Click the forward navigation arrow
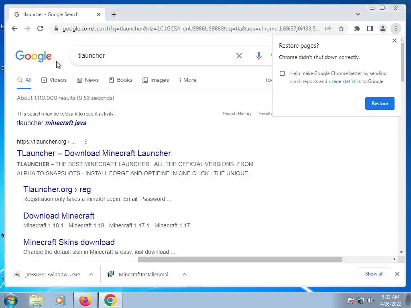The height and width of the screenshot is (308, 411). pyautogui.click(x=27, y=28)
